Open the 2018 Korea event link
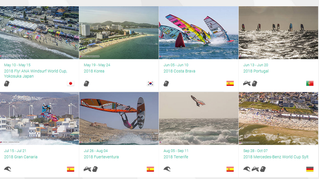319x179 pixels. (94, 71)
